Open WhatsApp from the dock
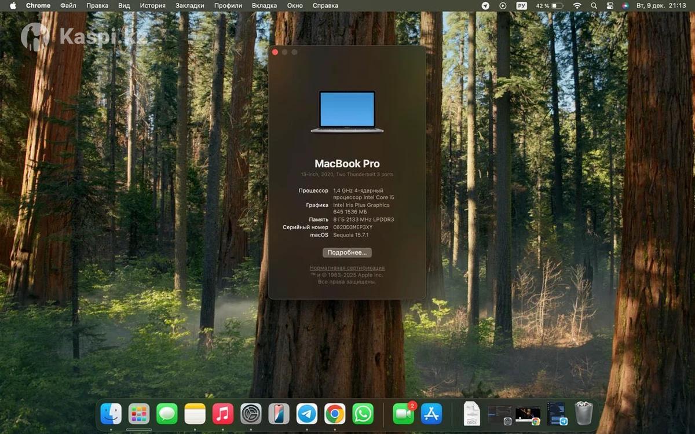 tap(363, 414)
